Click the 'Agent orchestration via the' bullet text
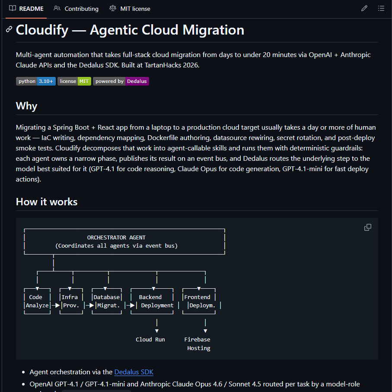This screenshot has height=392, width=392. click(x=71, y=372)
